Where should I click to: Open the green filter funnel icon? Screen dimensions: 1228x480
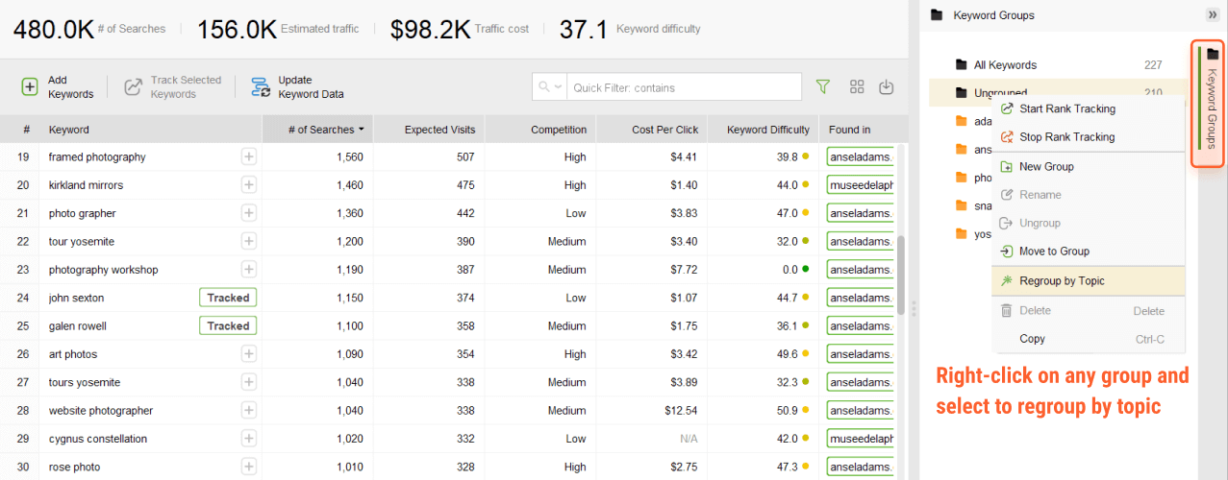[x=822, y=86]
